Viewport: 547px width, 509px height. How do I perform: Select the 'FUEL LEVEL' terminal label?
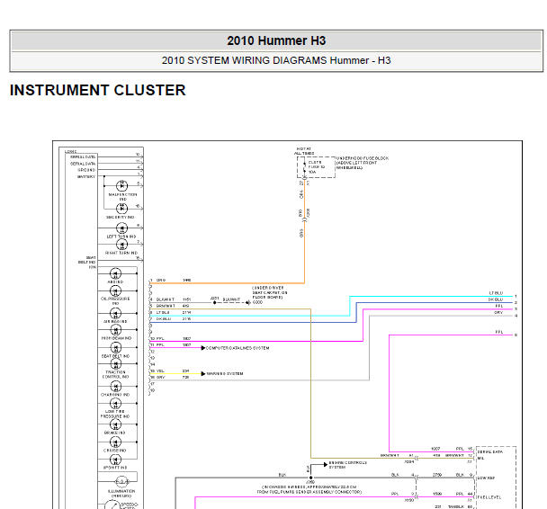tap(489, 497)
